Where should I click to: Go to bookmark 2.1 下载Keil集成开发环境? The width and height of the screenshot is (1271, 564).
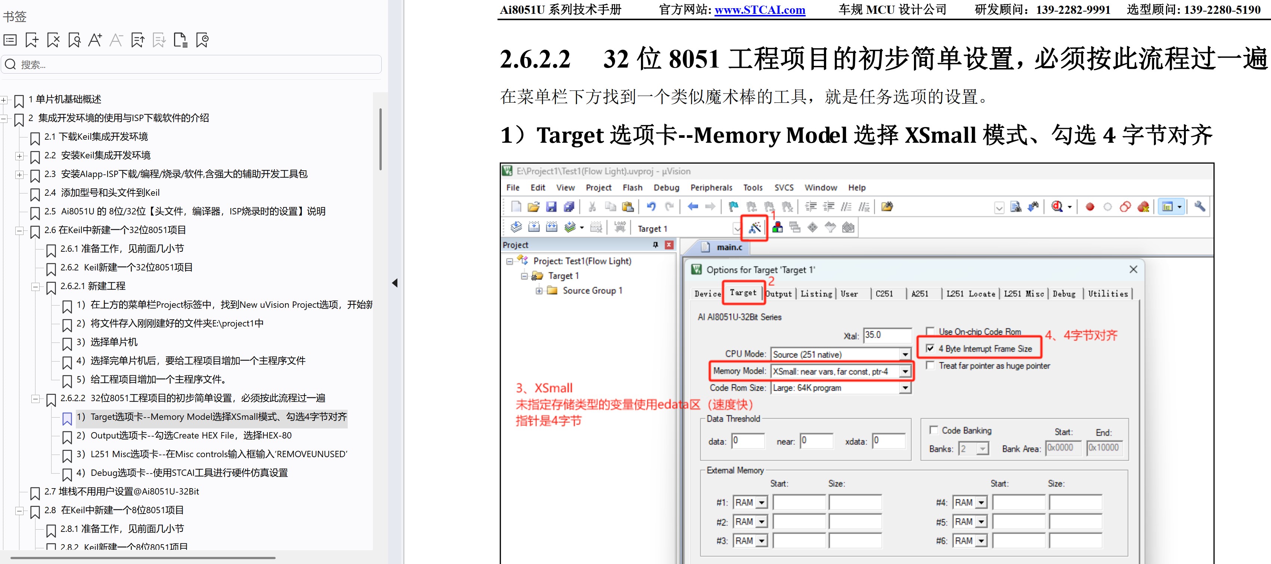[96, 137]
